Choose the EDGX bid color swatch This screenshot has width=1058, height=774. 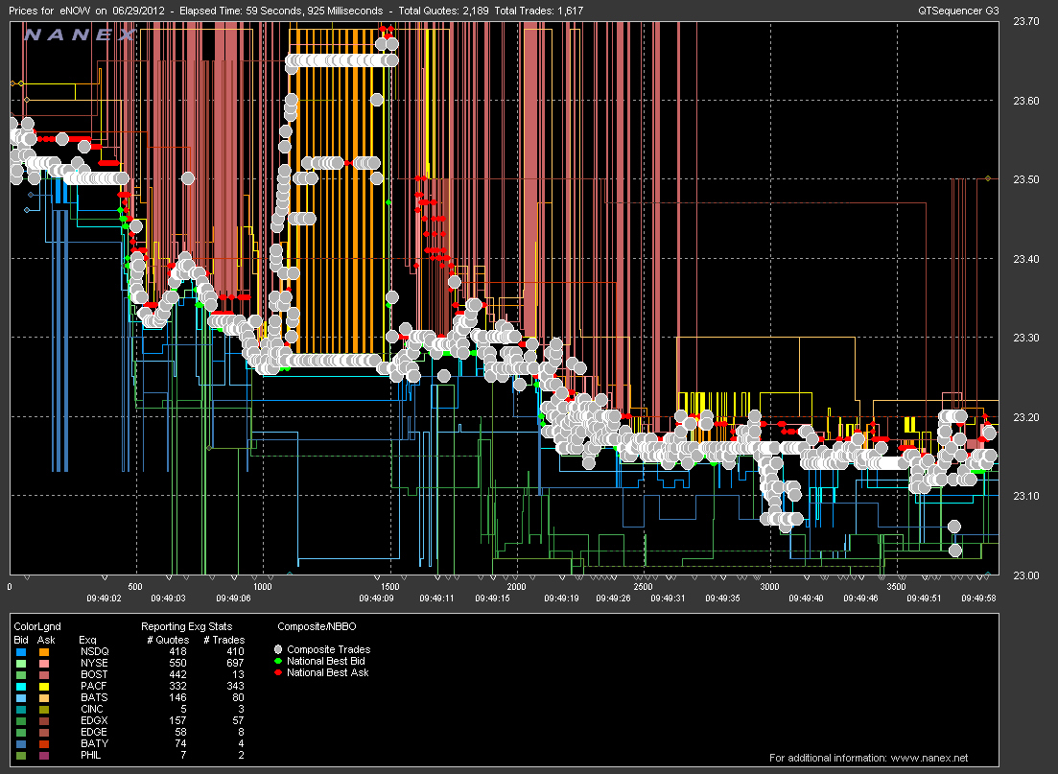[x=21, y=720]
